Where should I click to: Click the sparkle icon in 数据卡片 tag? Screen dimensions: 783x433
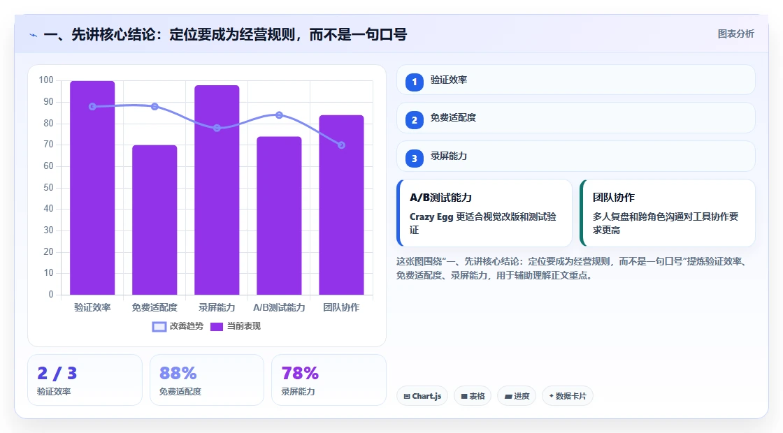(x=552, y=396)
